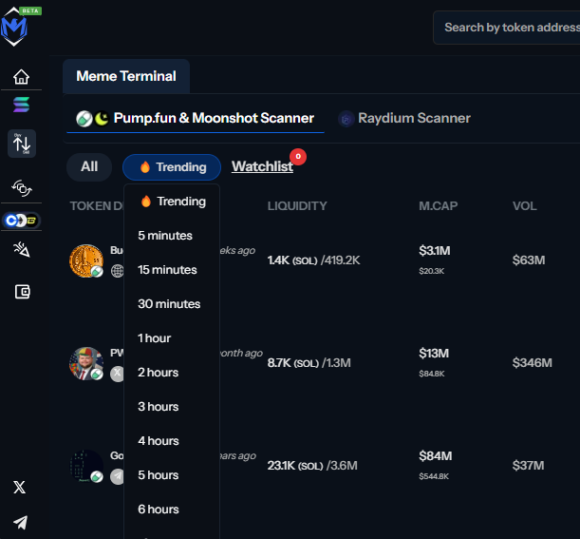Choose 2 hours in dropdown

tap(158, 373)
